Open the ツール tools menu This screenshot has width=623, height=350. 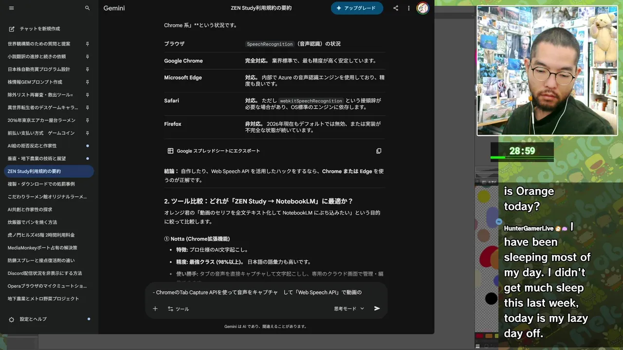178,309
